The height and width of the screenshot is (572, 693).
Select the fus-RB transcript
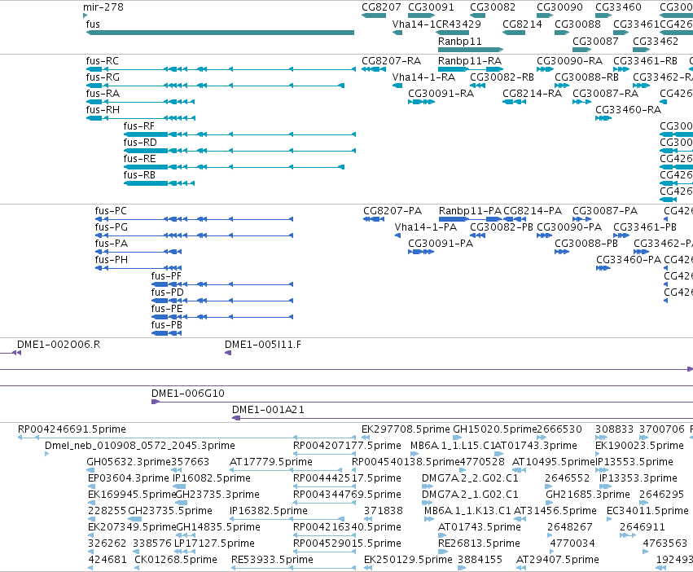(159, 183)
